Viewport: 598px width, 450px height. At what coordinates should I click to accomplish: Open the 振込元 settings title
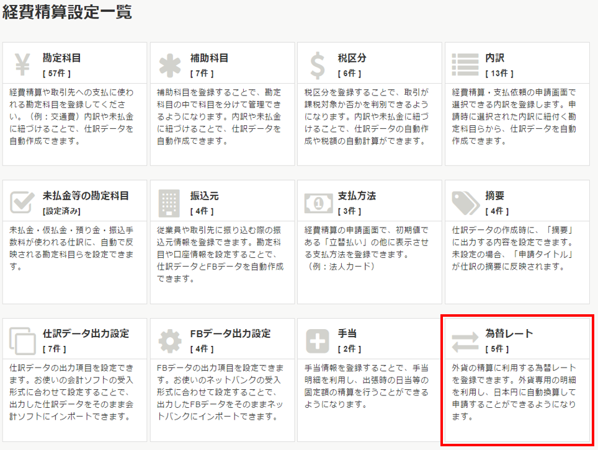[205, 196]
